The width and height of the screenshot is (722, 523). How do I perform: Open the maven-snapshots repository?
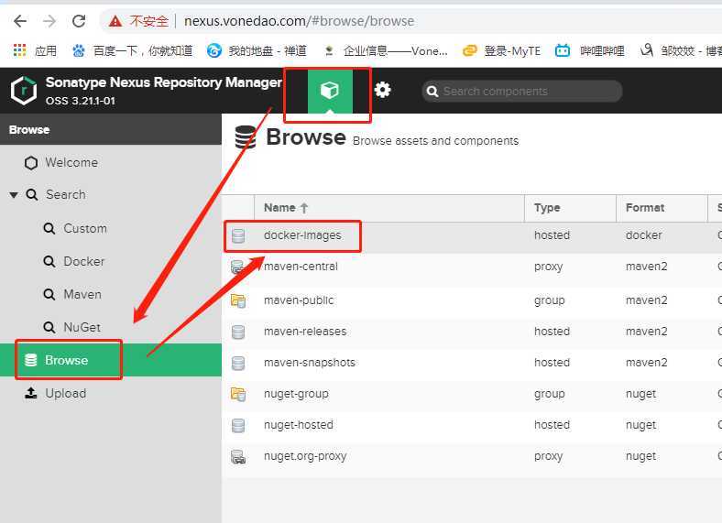click(310, 363)
